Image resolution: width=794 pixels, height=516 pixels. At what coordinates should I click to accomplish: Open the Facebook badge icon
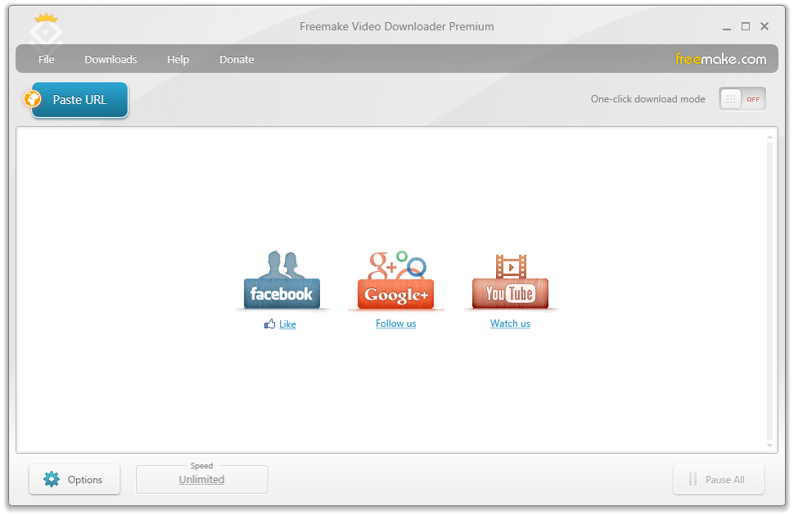282,279
